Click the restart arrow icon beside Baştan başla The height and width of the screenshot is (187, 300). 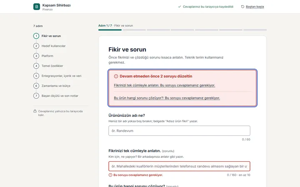[242, 7]
